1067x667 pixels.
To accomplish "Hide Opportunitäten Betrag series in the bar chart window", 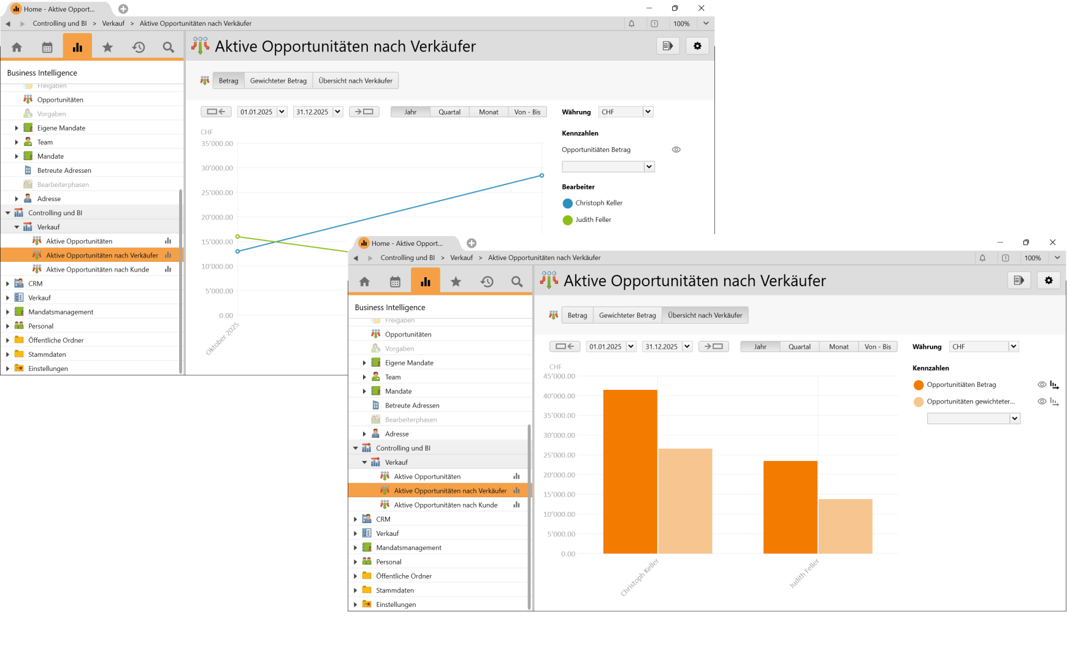I will click(x=1041, y=385).
